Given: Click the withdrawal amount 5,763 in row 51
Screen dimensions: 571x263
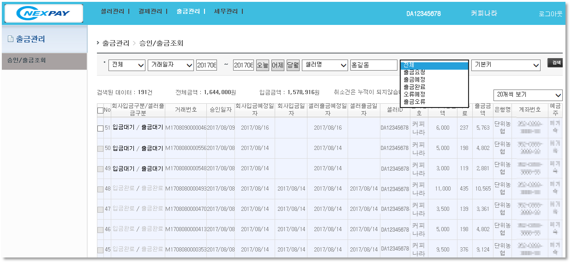Looking at the screenshot, I should tap(482, 128).
